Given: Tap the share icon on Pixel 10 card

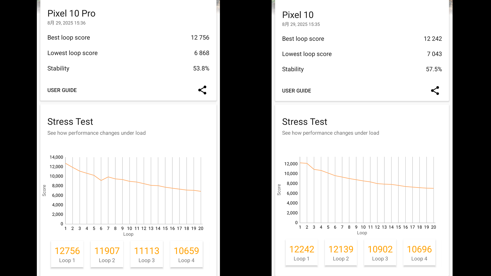Looking at the screenshot, I should point(435,90).
